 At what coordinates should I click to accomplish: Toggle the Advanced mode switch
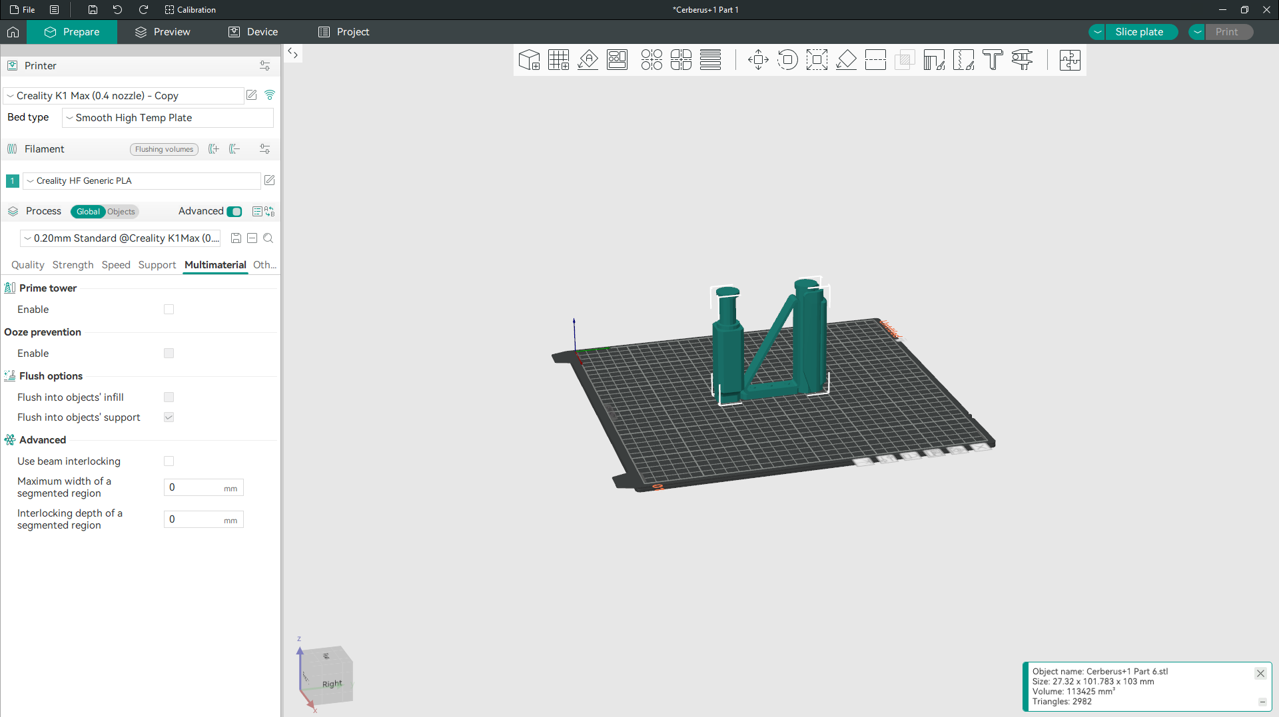point(234,212)
